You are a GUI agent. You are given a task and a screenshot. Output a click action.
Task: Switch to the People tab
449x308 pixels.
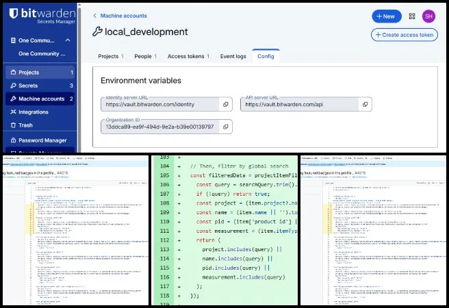(145, 56)
